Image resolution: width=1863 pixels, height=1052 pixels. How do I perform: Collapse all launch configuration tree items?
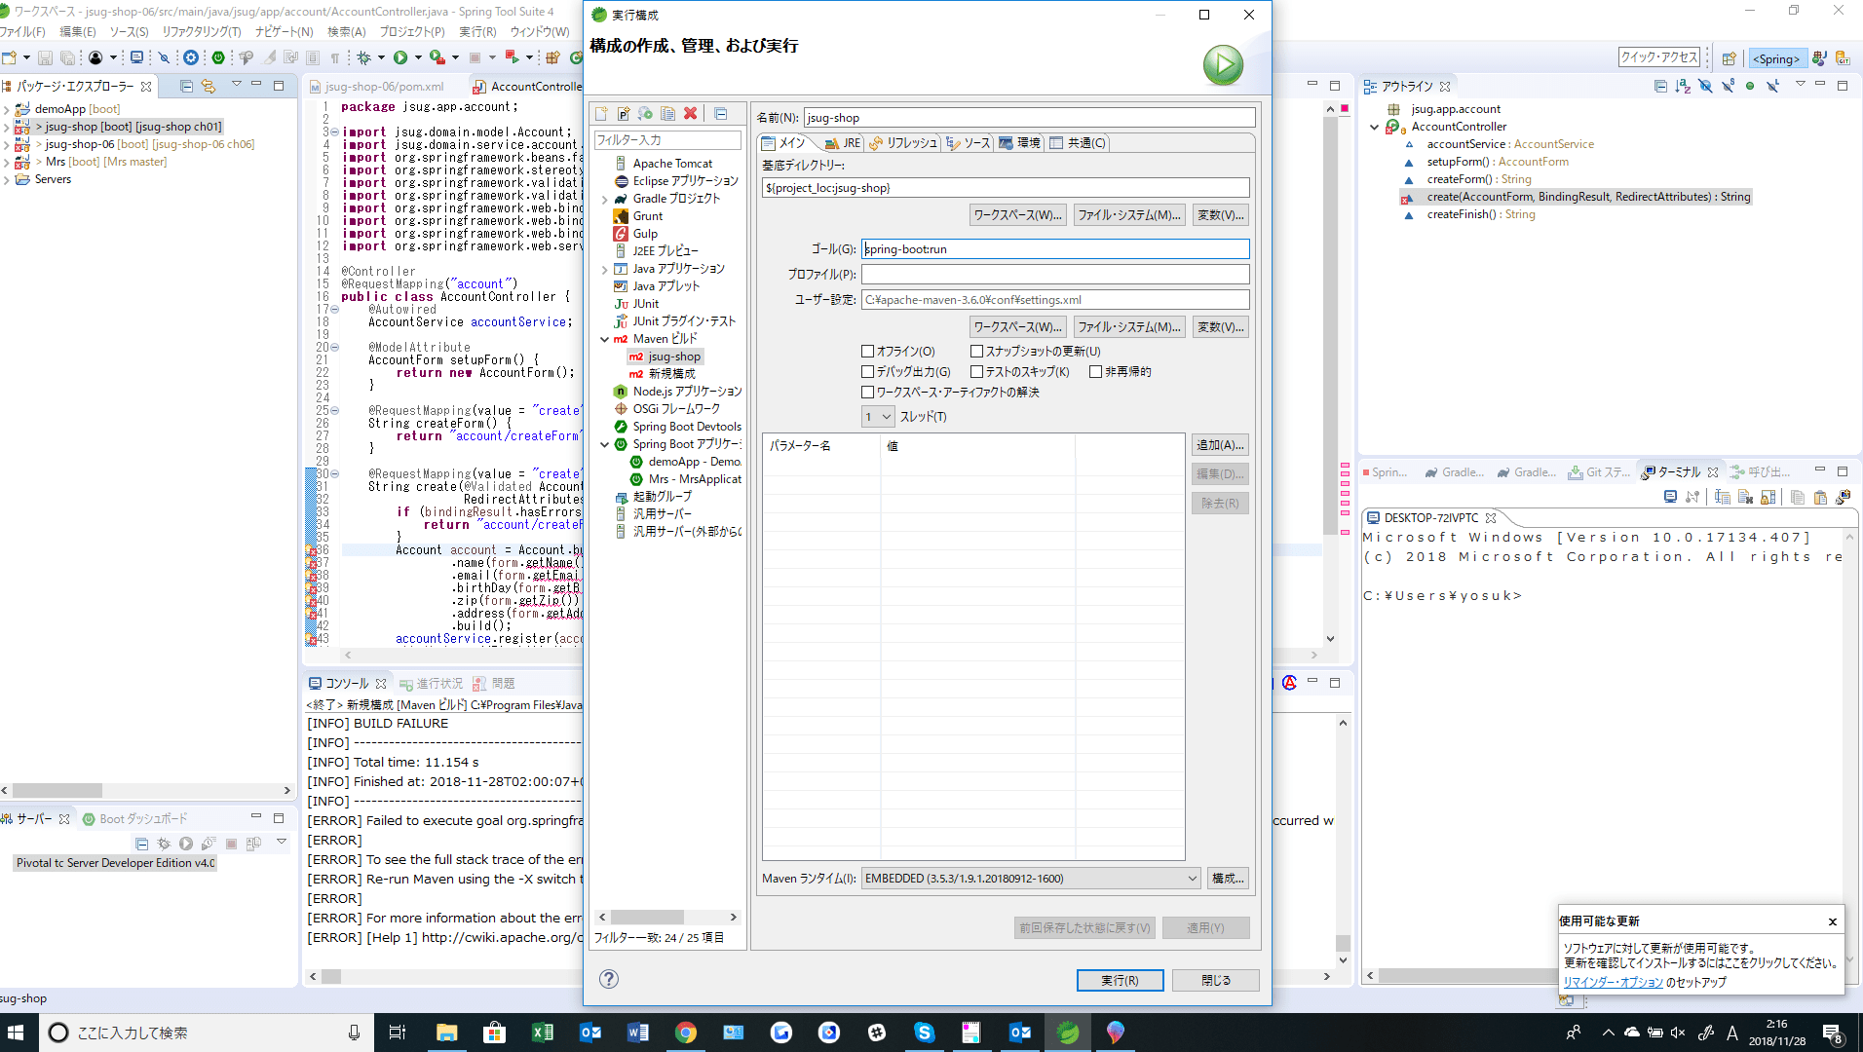(x=721, y=114)
